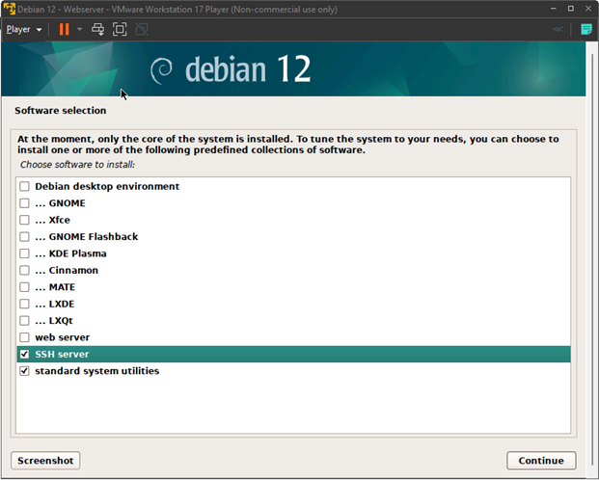Viewport: 599px width, 480px height.
Task: Enable the web server checkbox
Action: 24,337
